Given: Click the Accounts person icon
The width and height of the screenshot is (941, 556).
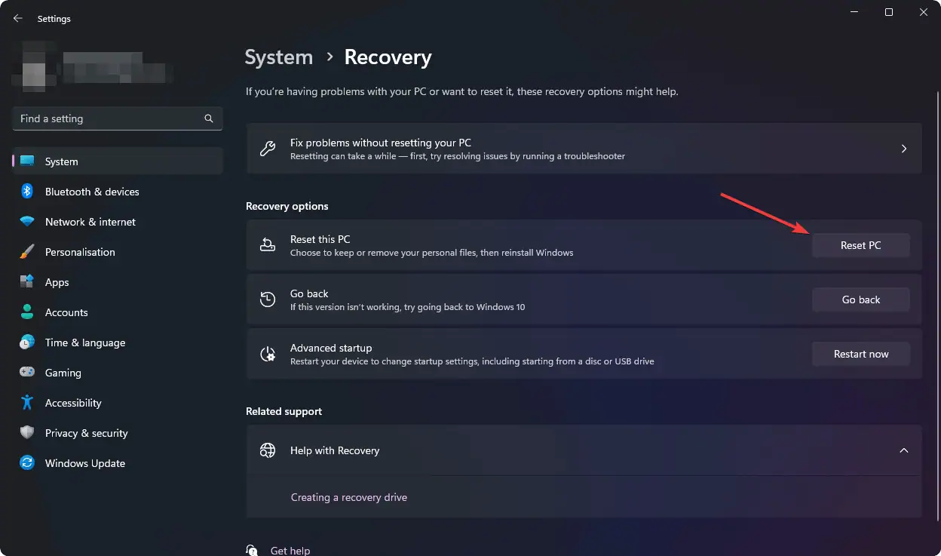Looking at the screenshot, I should (x=27, y=312).
